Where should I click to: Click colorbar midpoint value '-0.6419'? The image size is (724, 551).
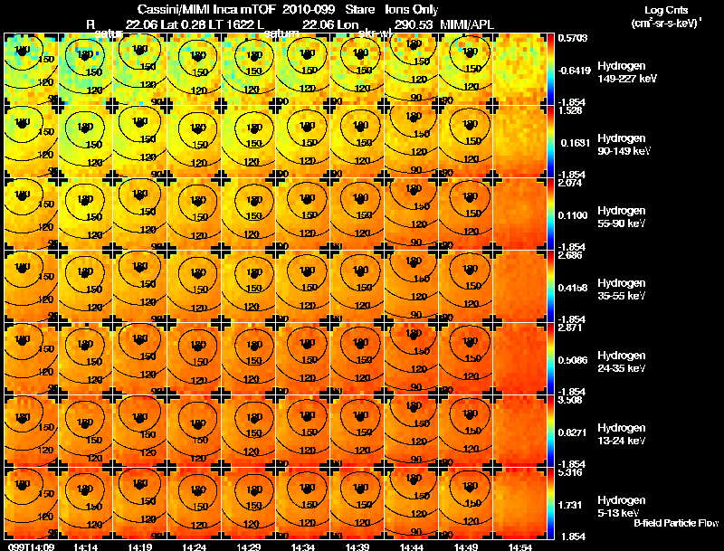(574, 71)
